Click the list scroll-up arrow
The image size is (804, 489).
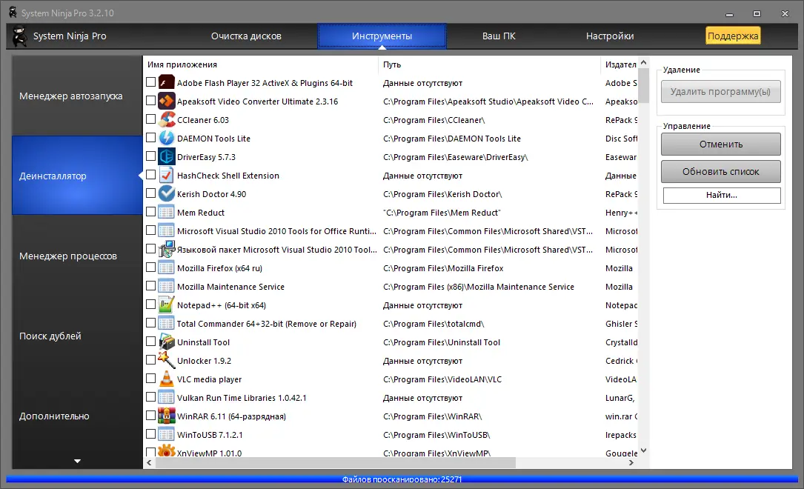pos(643,62)
